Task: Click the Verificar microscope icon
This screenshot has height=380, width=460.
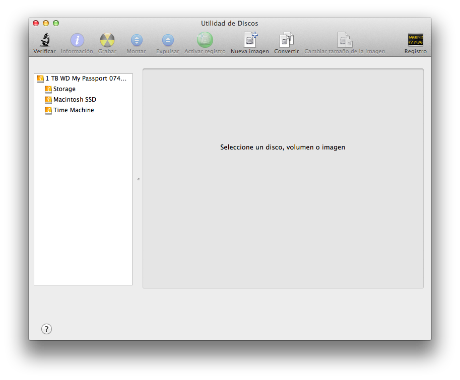Action: (45, 40)
